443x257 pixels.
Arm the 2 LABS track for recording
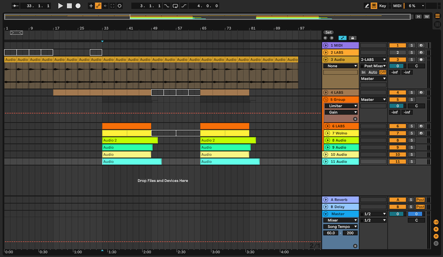click(x=421, y=52)
